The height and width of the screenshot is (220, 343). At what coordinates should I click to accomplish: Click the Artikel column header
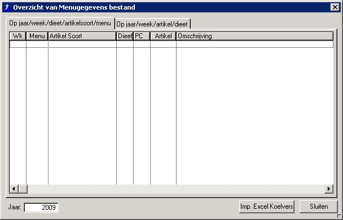(163, 36)
